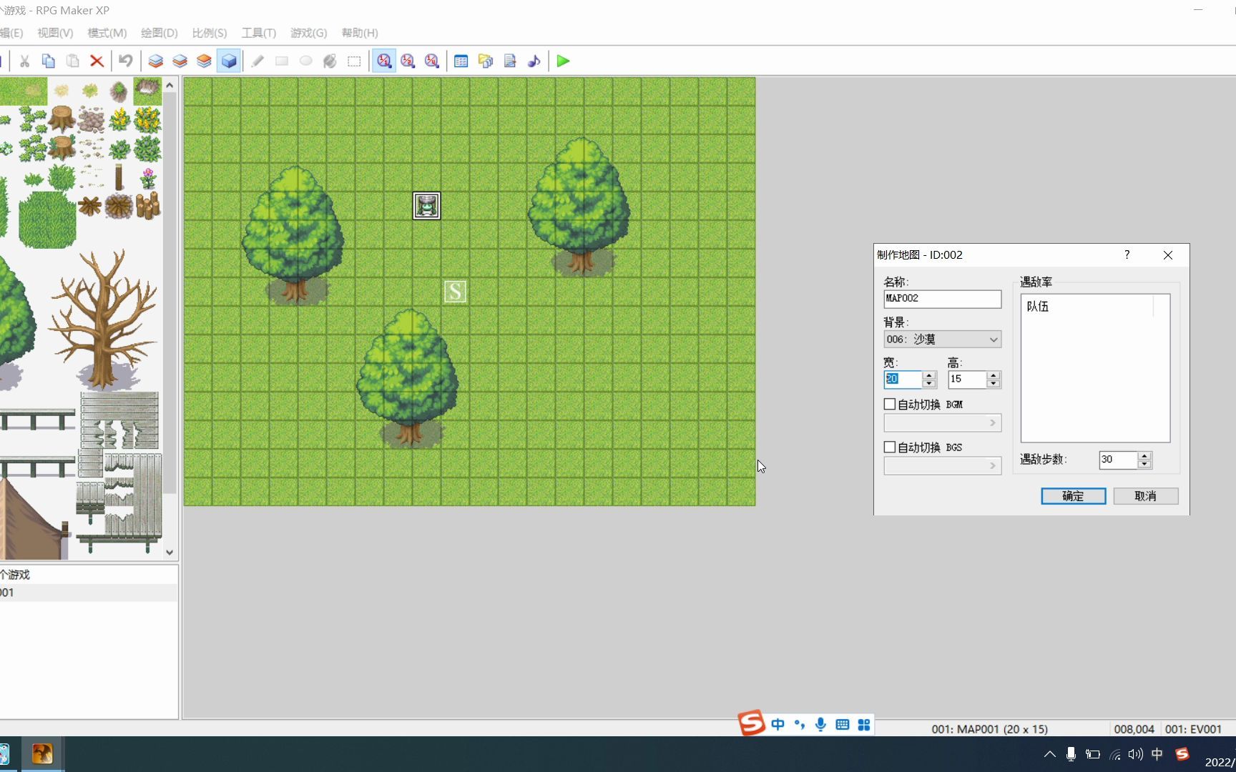
Task: Open the Database editor
Action: (461, 61)
